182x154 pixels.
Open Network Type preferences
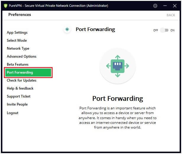click(x=18, y=48)
